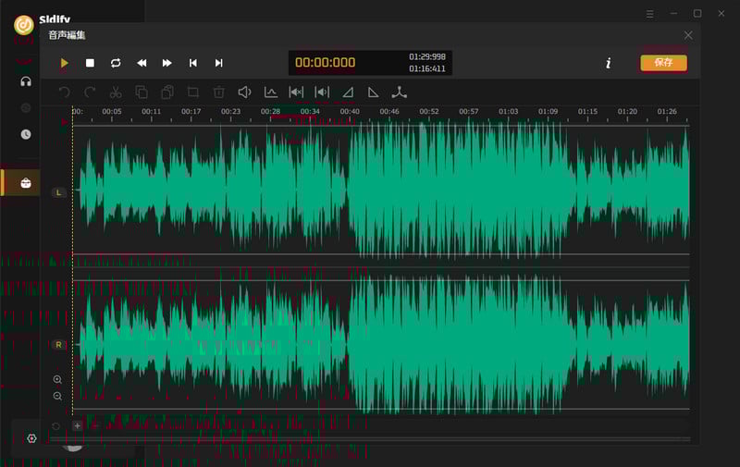Toggle loop playback

pos(116,63)
